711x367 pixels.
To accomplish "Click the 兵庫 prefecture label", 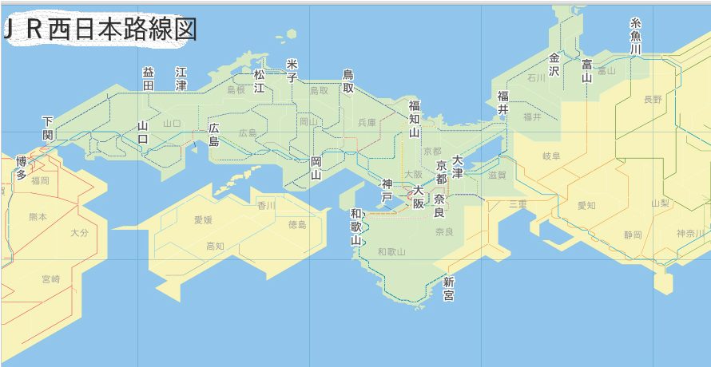I will pos(367,122).
